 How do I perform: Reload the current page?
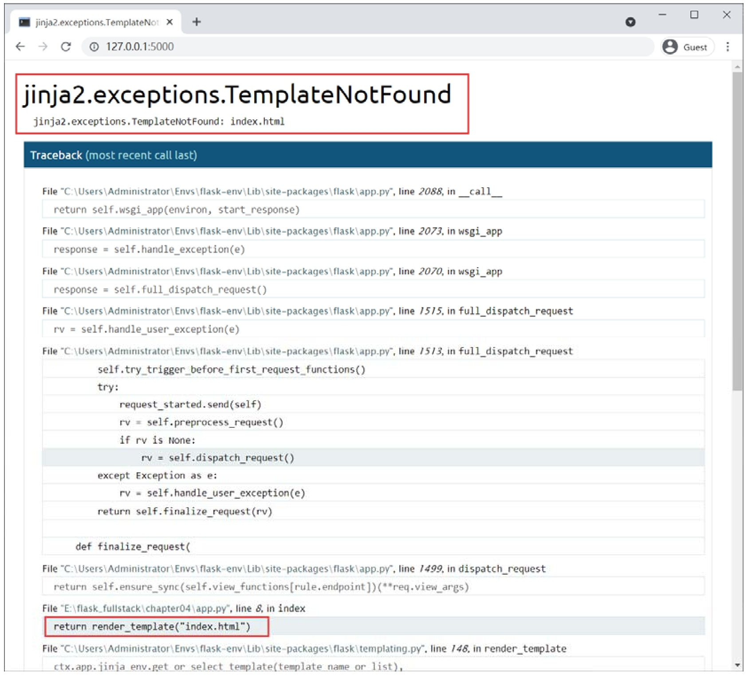[66, 47]
